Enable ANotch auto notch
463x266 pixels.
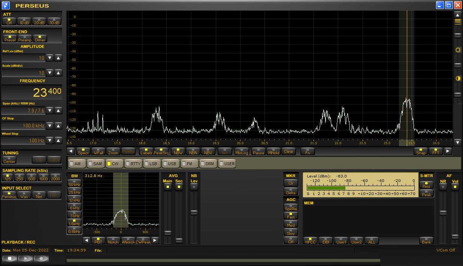128,241
